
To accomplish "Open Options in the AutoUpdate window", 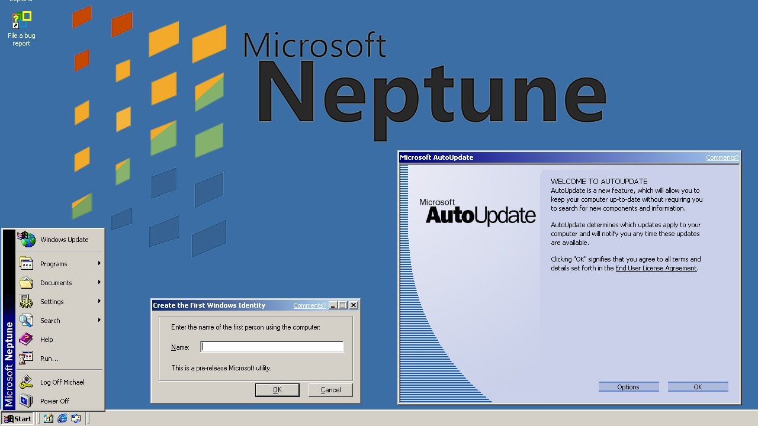I will click(x=628, y=387).
